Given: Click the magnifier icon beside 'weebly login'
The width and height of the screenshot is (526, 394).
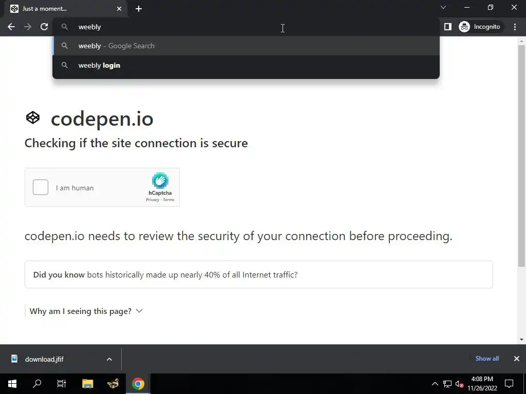Looking at the screenshot, I should click(65, 65).
